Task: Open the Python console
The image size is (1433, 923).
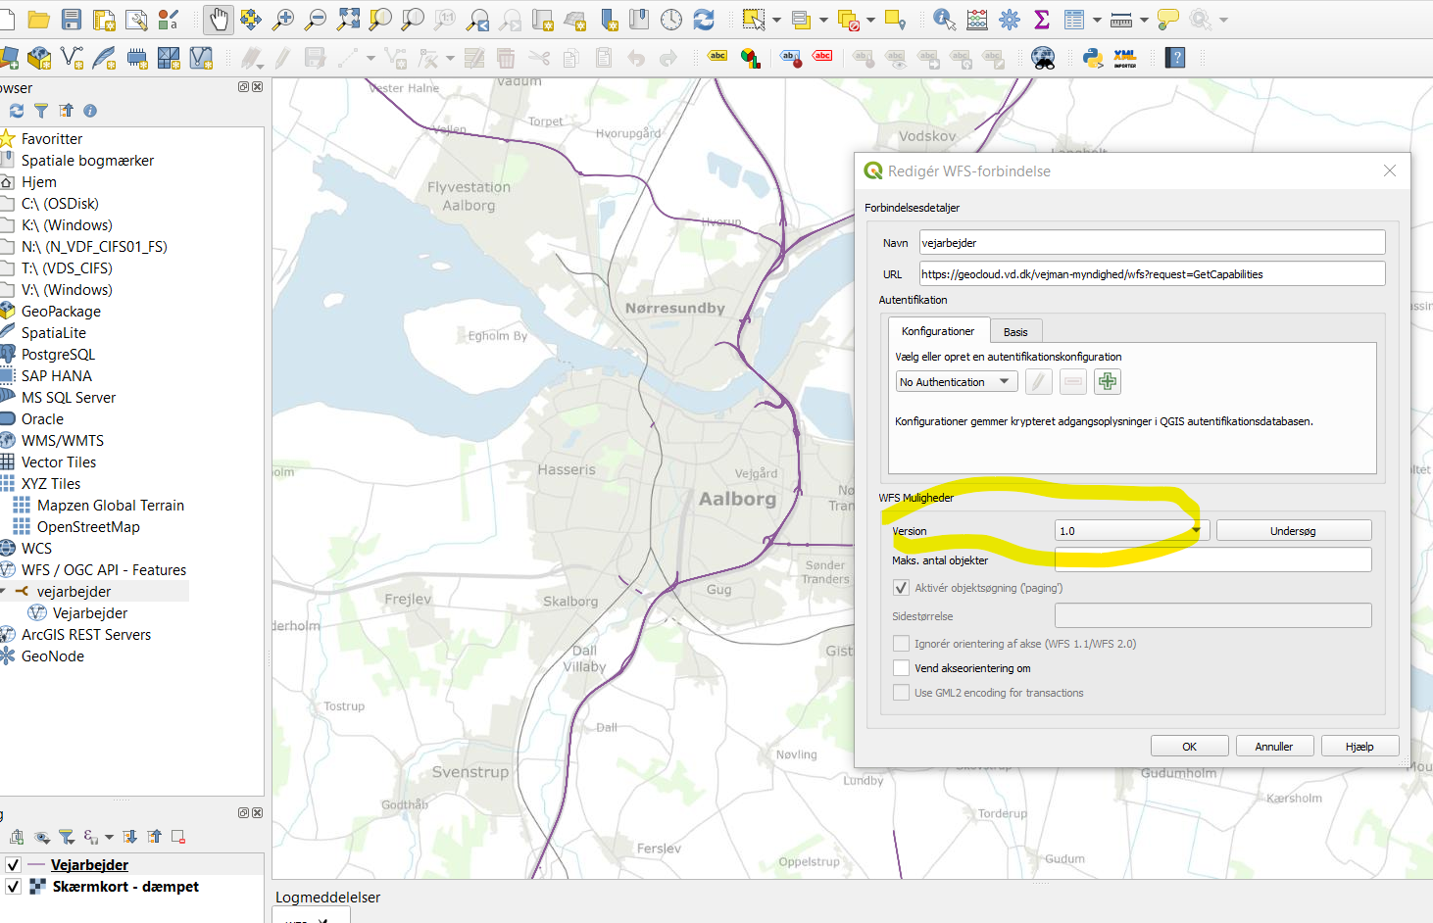Action: (1093, 58)
